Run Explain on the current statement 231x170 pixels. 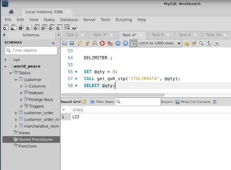point(95,43)
